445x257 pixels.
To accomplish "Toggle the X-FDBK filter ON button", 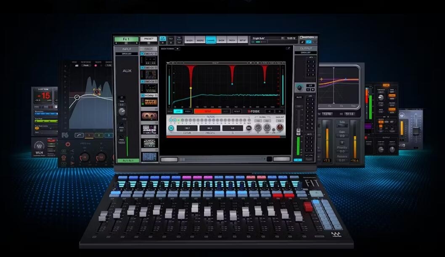I will [x=171, y=128].
